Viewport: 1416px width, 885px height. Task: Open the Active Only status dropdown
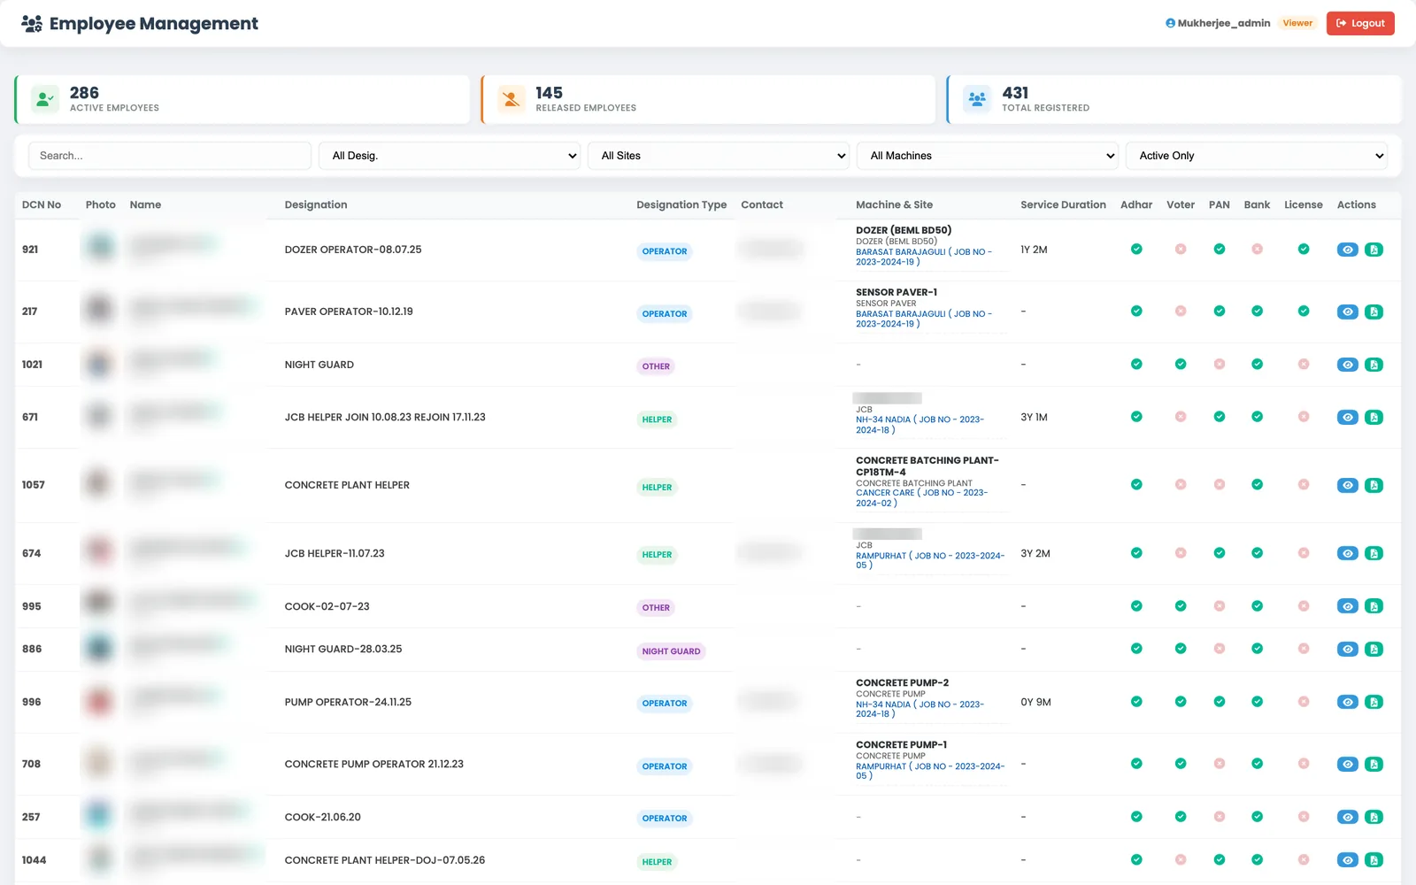point(1257,156)
